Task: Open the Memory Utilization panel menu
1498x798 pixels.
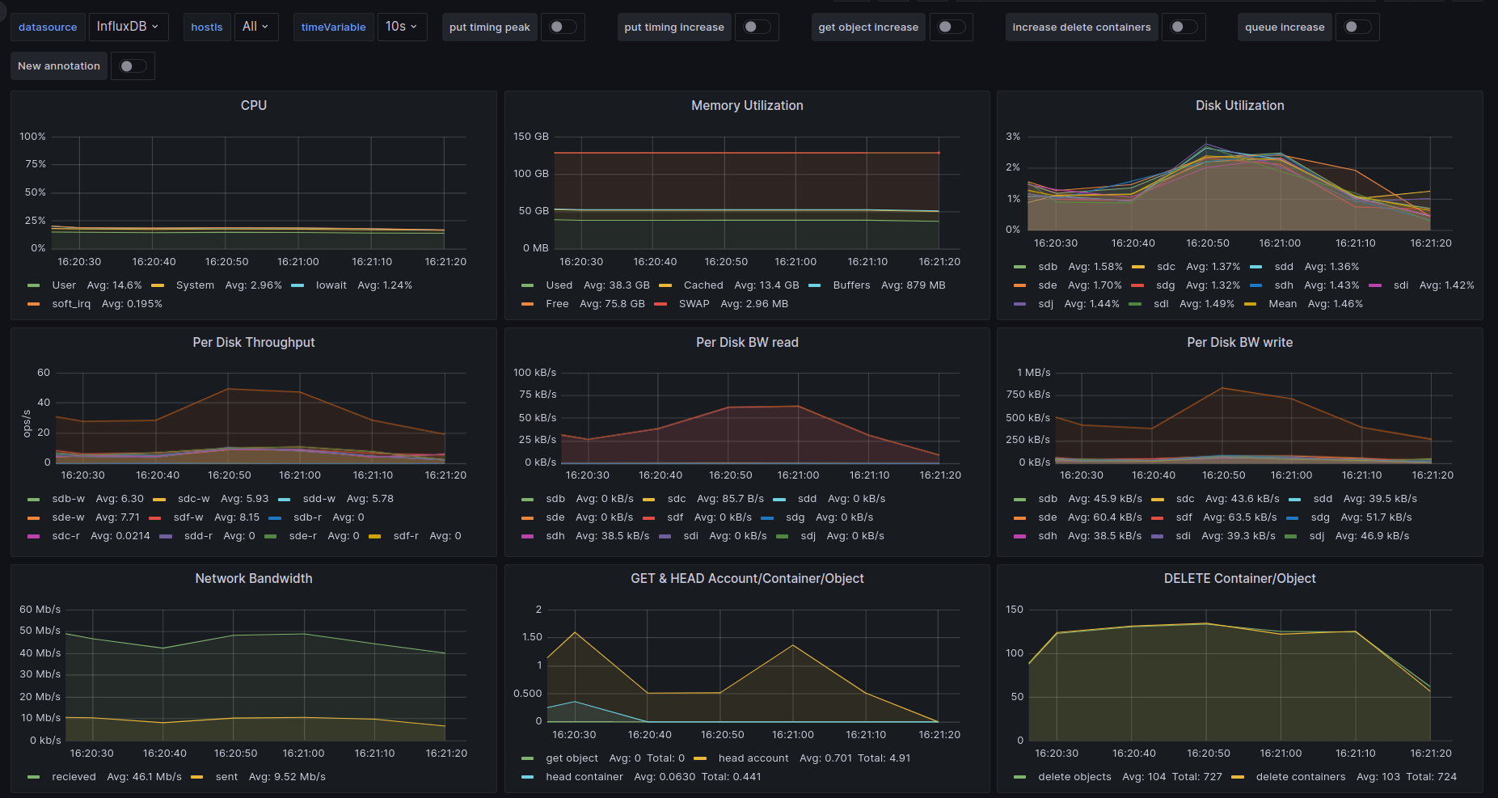Action: click(x=746, y=105)
